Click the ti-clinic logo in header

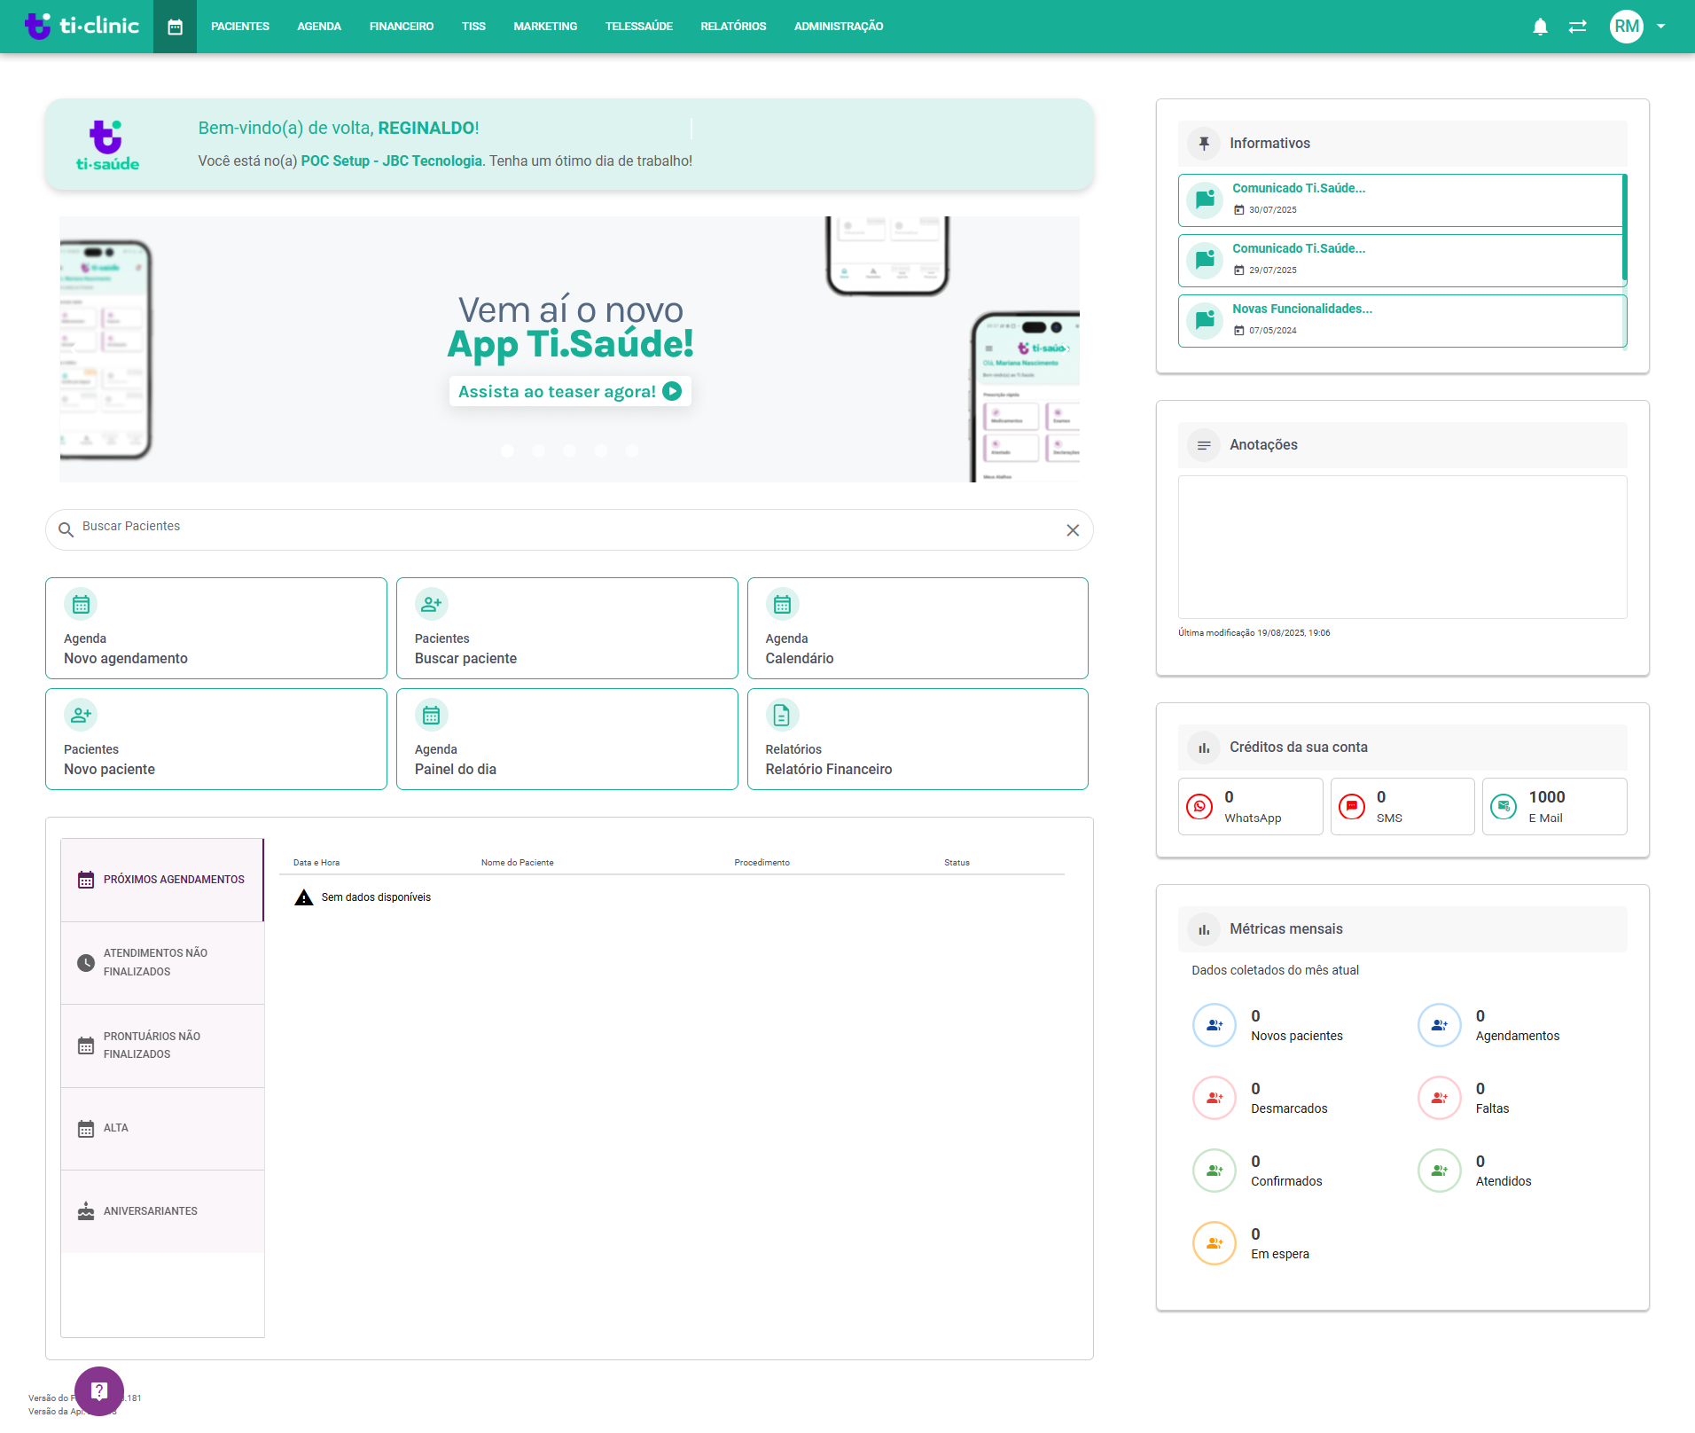tap(82, 27)
